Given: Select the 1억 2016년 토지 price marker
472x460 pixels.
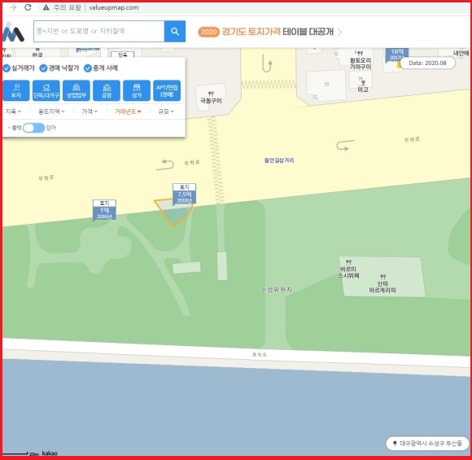Looking at the screenshot, I should tap(104, 210).
